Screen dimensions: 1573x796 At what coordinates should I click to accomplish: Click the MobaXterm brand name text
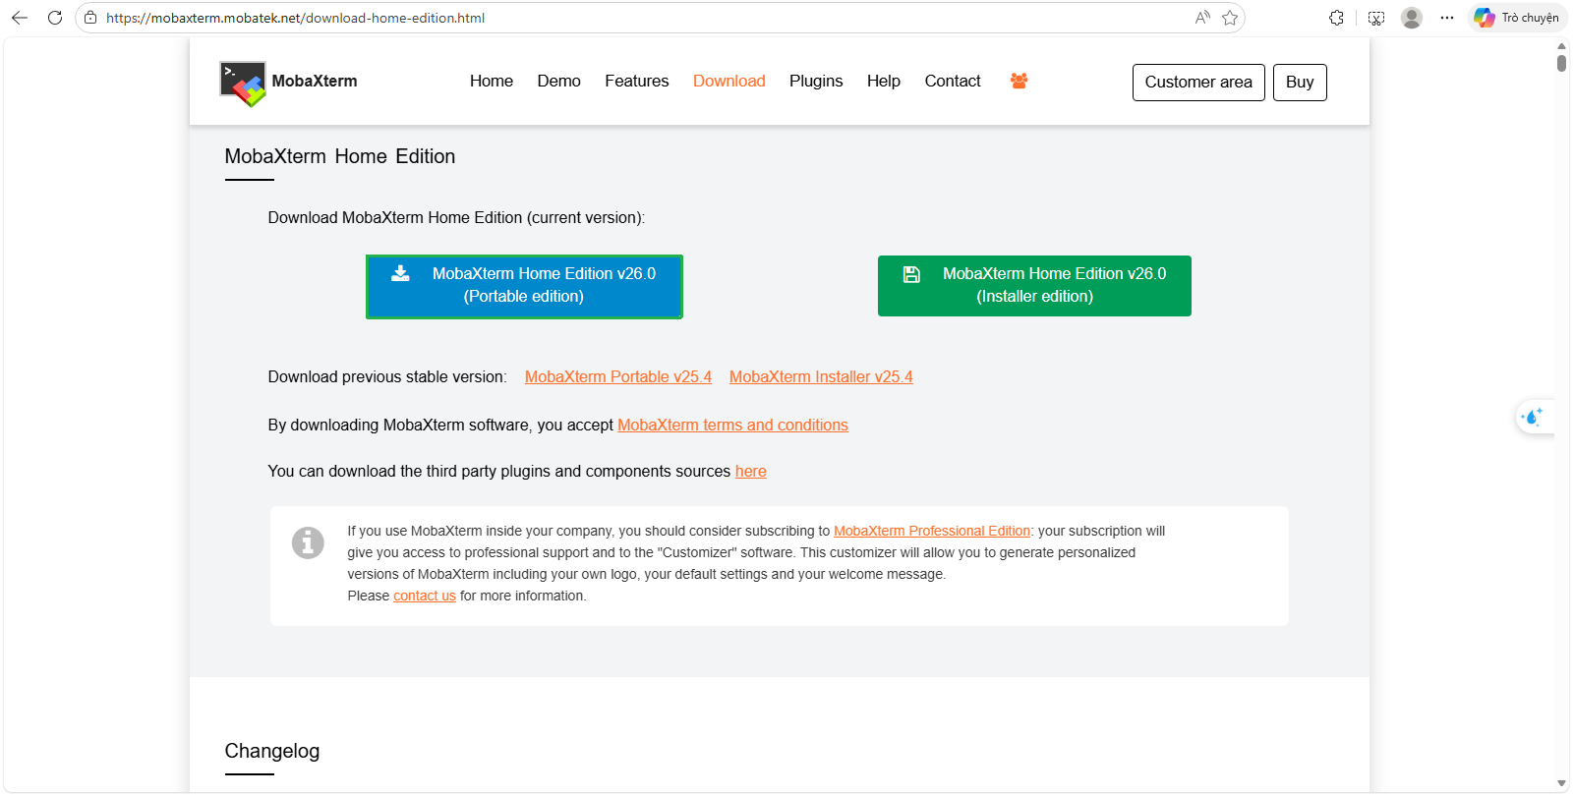(315, 81)
